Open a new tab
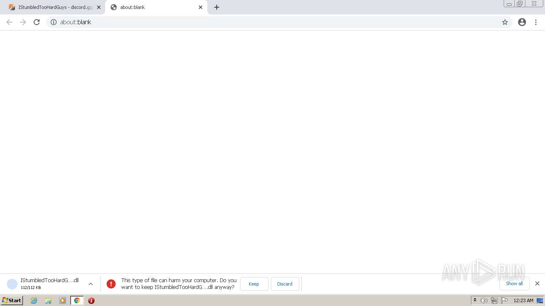545x306 pixels. [x=217, y=7]
